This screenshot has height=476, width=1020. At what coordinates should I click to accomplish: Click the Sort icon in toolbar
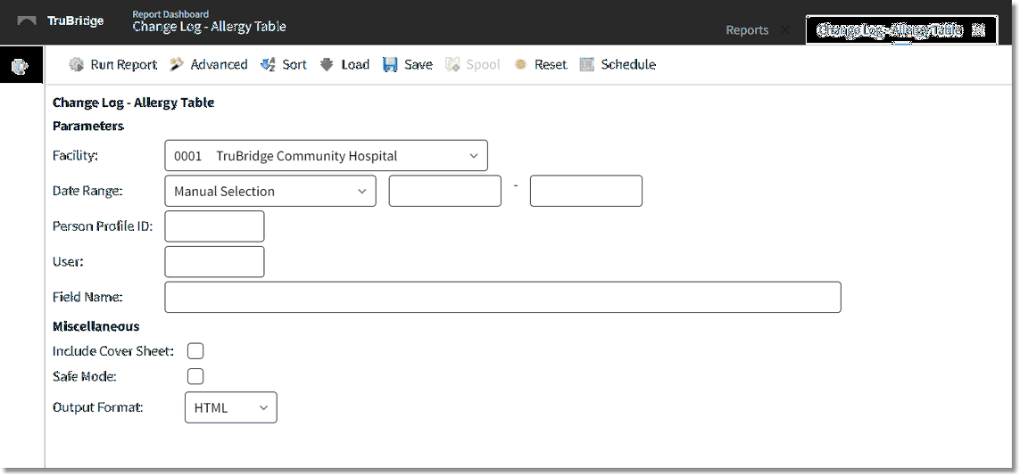tap(268, 65)
